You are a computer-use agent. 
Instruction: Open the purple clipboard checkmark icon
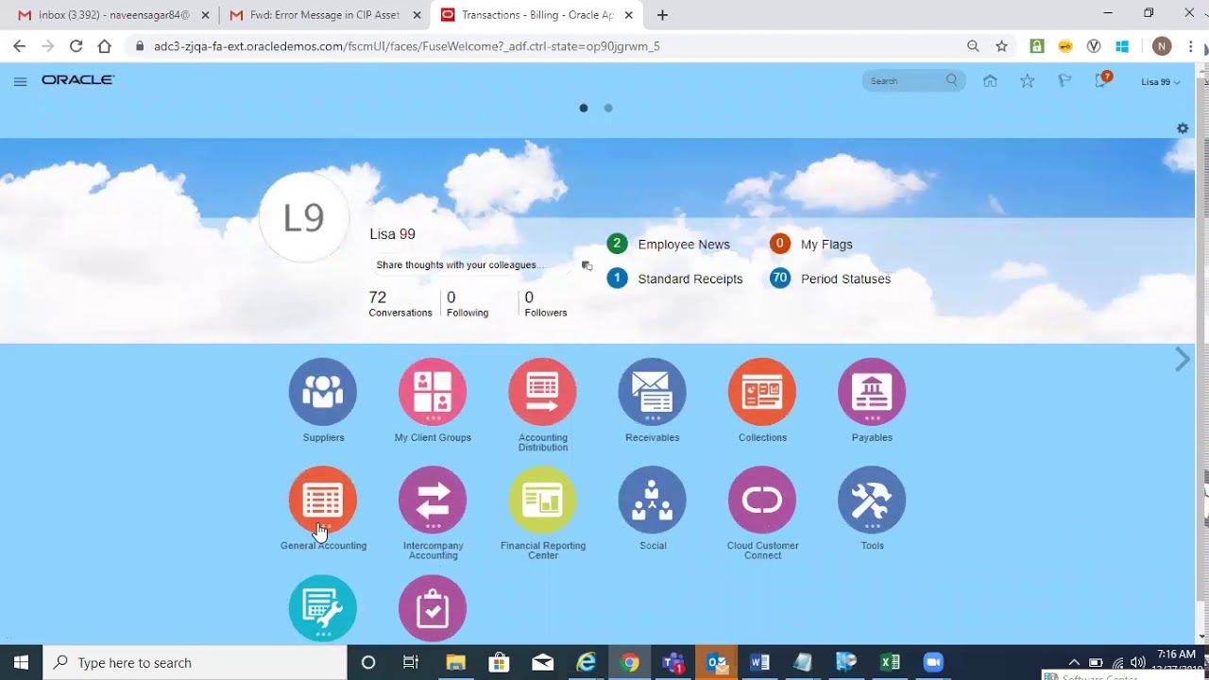(x=433, y=608)
